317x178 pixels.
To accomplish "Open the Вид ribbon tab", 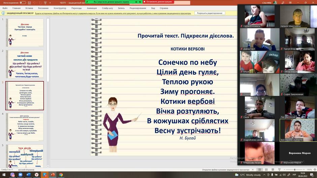I will (153, 8).
